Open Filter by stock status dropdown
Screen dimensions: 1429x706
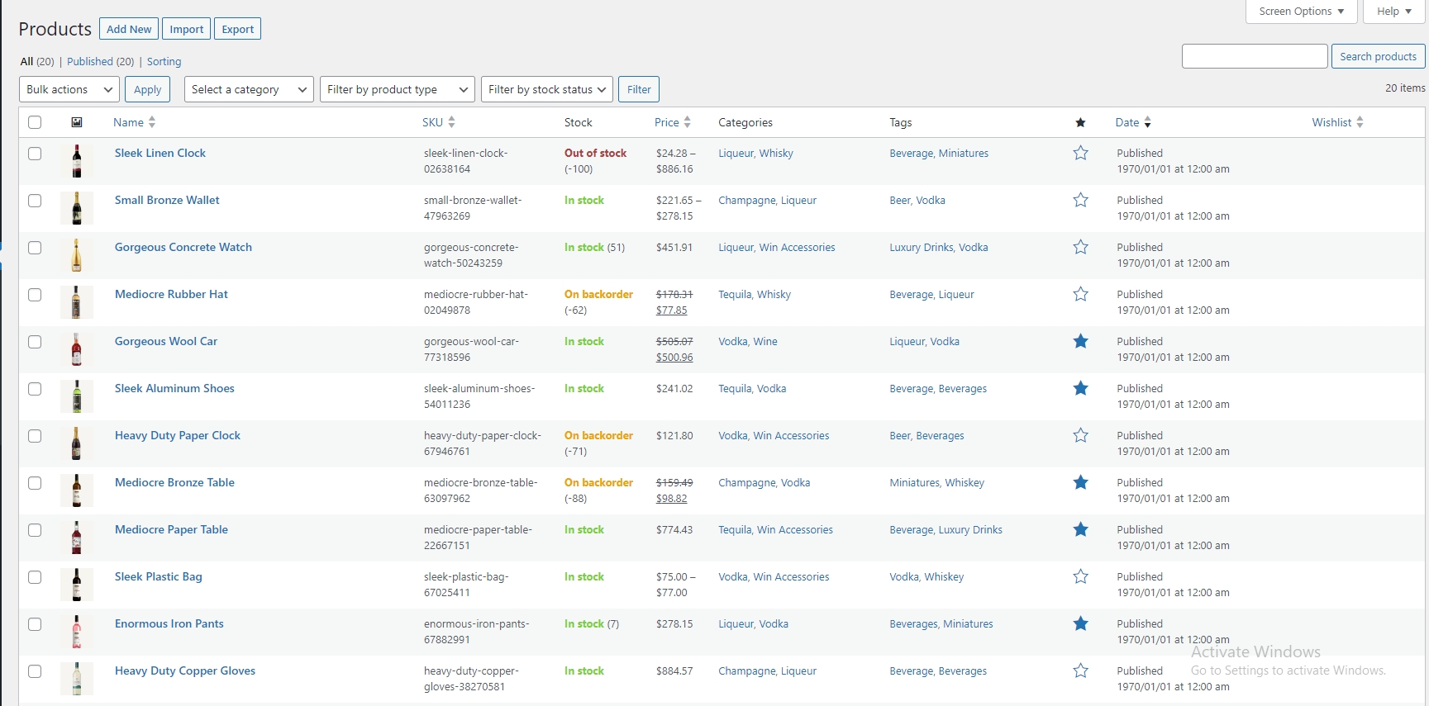point(546,89)
